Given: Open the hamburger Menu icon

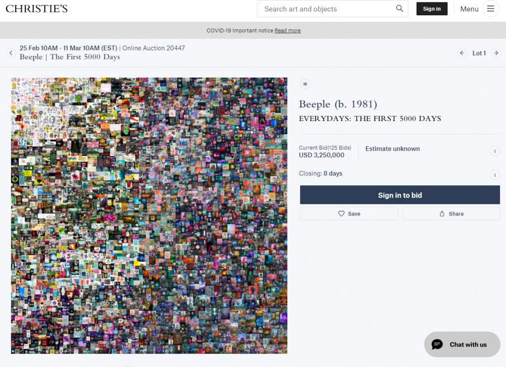Looking at the screenshot, I should 491,9.
